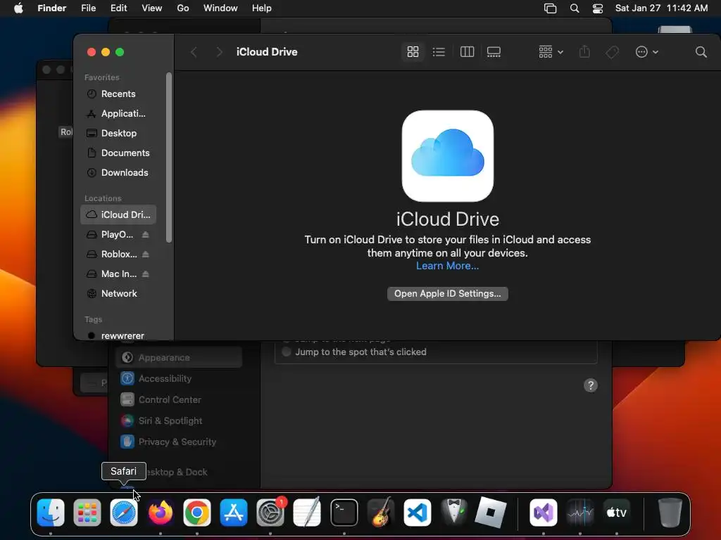Select Desktop in Finder sidebar
This screenshot has width=721, height=540.
tap(118, 133)
